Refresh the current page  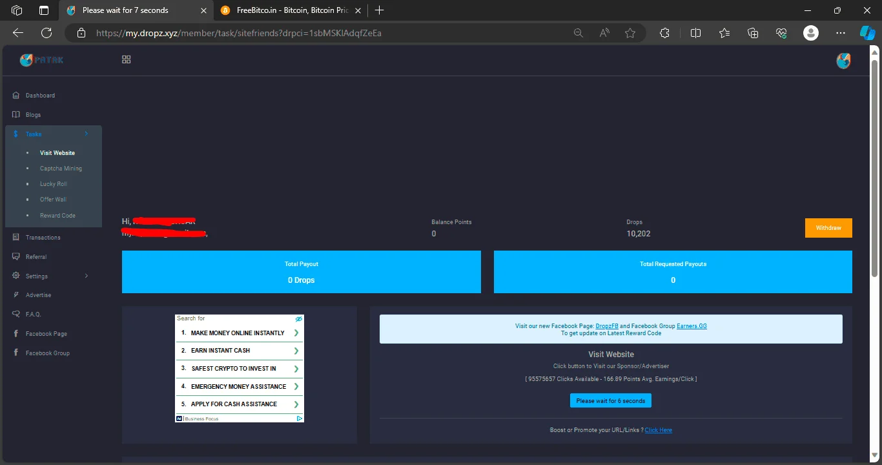click(x=46, y=33)
